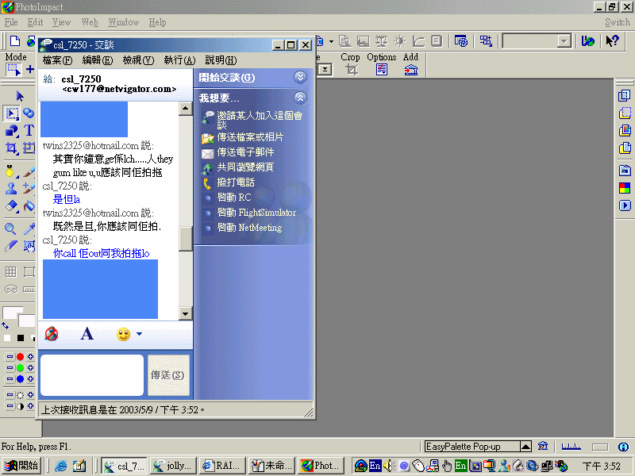635x476 pixels.
Task: Click the Color Balance scales icon
Action: (382, 41)
